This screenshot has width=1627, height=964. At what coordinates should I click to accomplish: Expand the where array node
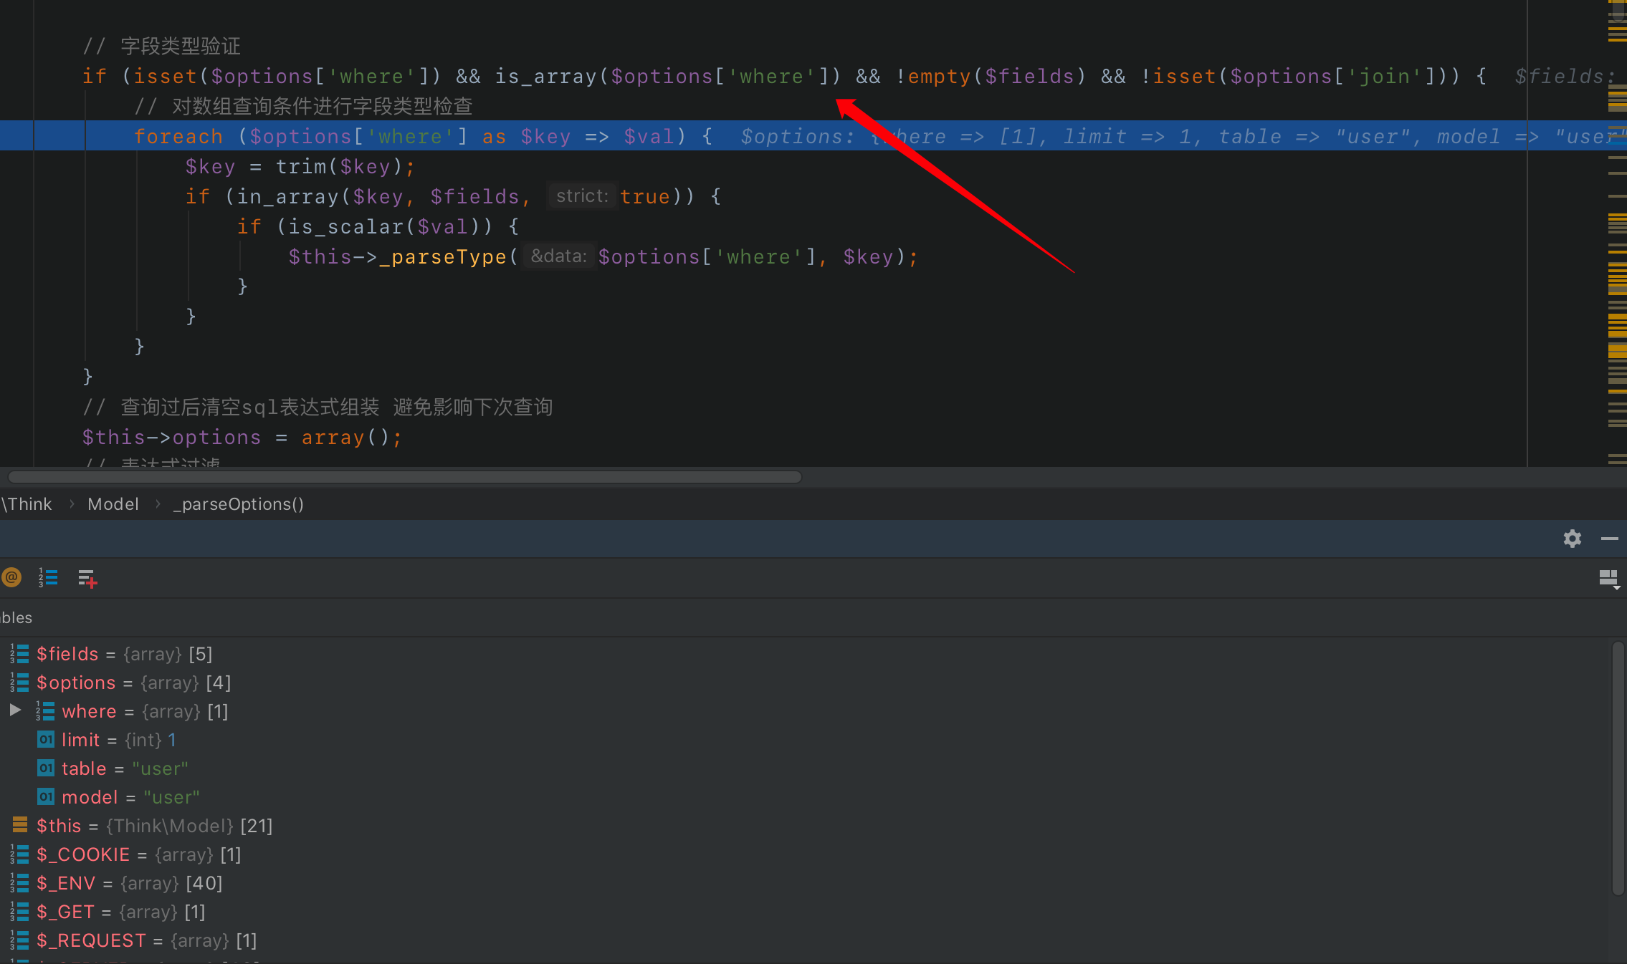[x=15, y=710]
